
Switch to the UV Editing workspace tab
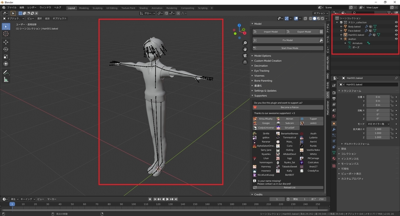(112, 8)
